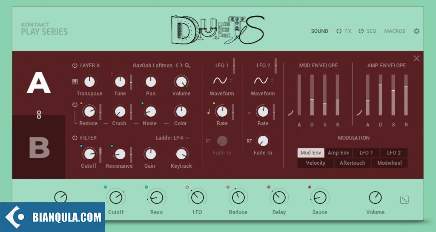This screenshot has height=232, width=436.
Task: Toggle LFO 2 RT retrigger
Action: pos(249,141)
